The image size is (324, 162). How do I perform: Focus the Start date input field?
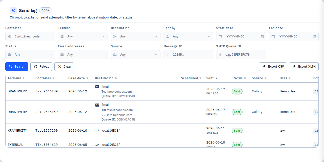[x=241, y=36]
